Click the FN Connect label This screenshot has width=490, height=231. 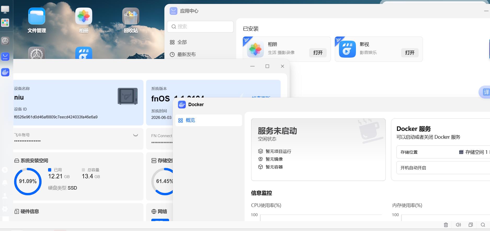point(162,136)
